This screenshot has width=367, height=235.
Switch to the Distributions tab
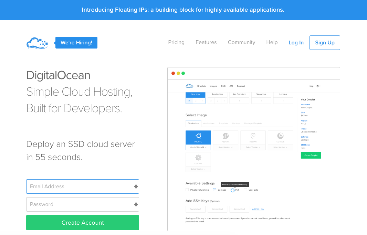click(193, 123)
